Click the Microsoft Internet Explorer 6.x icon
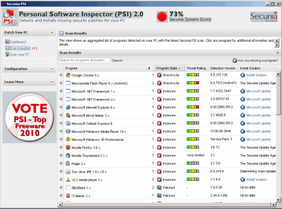 point(68,107)
